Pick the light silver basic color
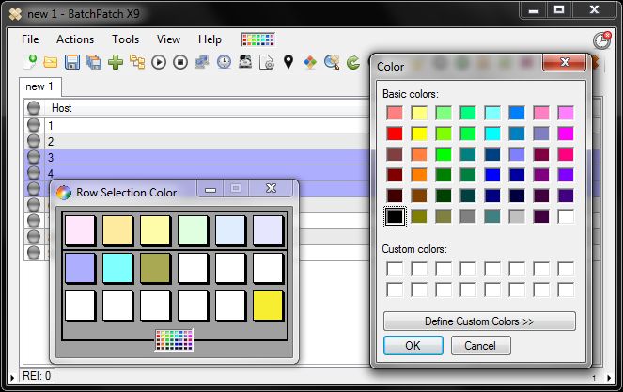The width and height of the screenshot is (623, 392). 517,216
